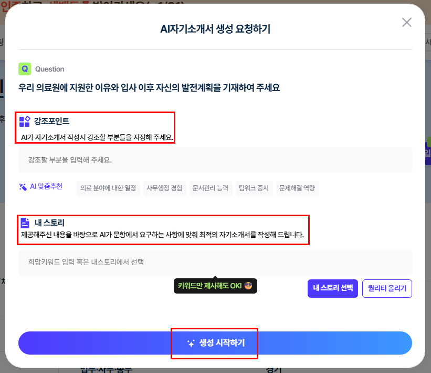Click the AI 맞춤추천 magic wand icon

[x=23, y=187]
